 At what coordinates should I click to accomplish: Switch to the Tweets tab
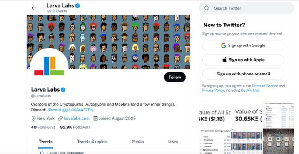tap(46, 141)
